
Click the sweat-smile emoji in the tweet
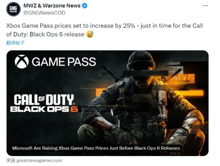90,34
